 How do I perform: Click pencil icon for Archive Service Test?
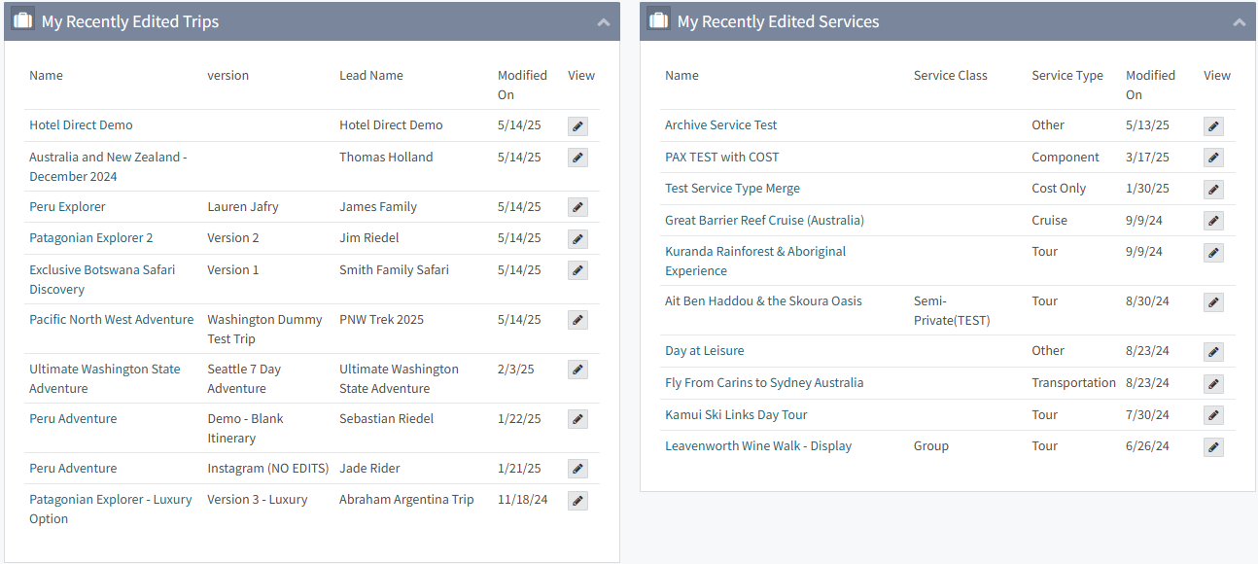coord(1213,126)
